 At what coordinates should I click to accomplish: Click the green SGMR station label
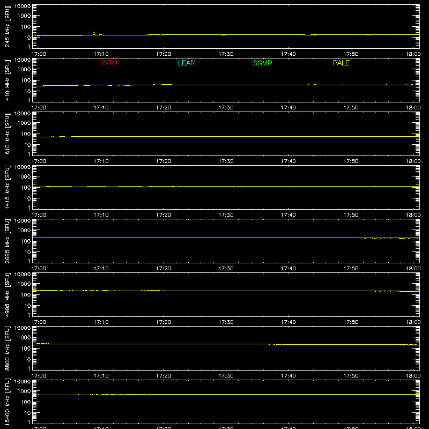click(x=262, y=63)
